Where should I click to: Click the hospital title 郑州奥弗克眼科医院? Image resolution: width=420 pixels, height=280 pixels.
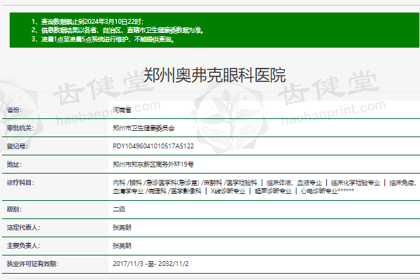215,75
